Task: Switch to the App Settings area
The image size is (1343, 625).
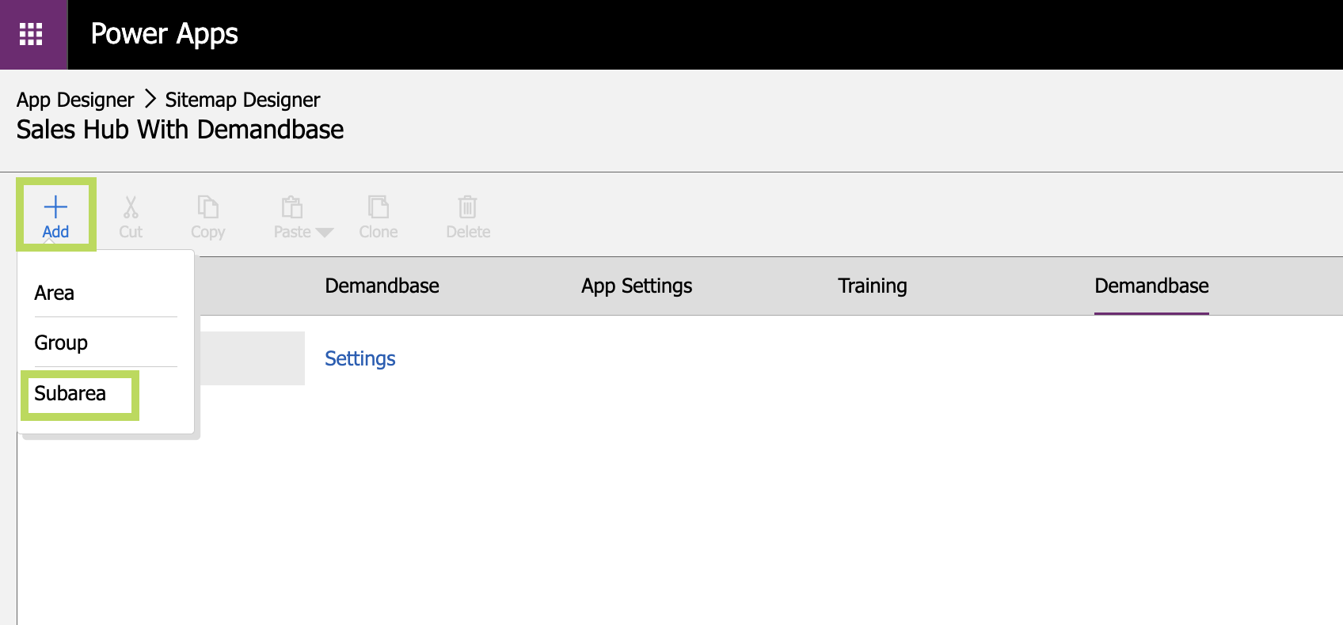Action: tap(637, 286)
